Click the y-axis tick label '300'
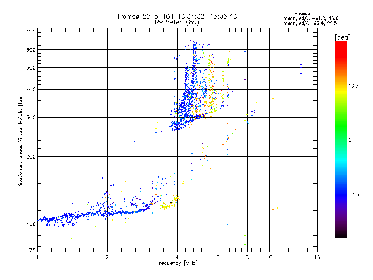Screen dimensions: 373x280 click(31, 118)
